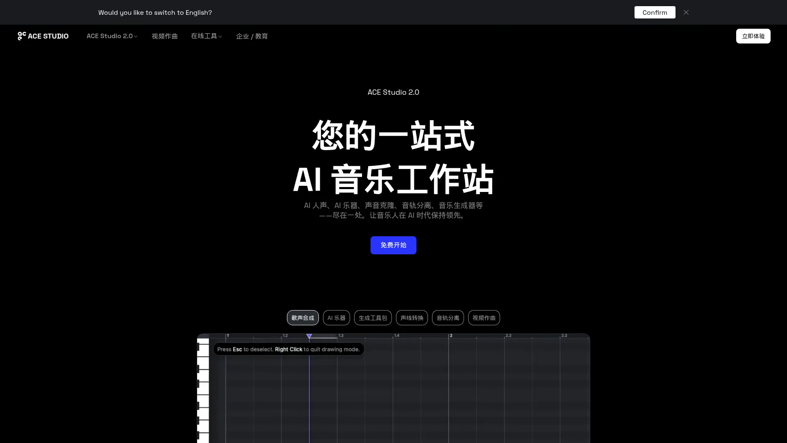787x443 pixels.
Task: Dismiss the language switch banner
Action: tap(686, 12)
